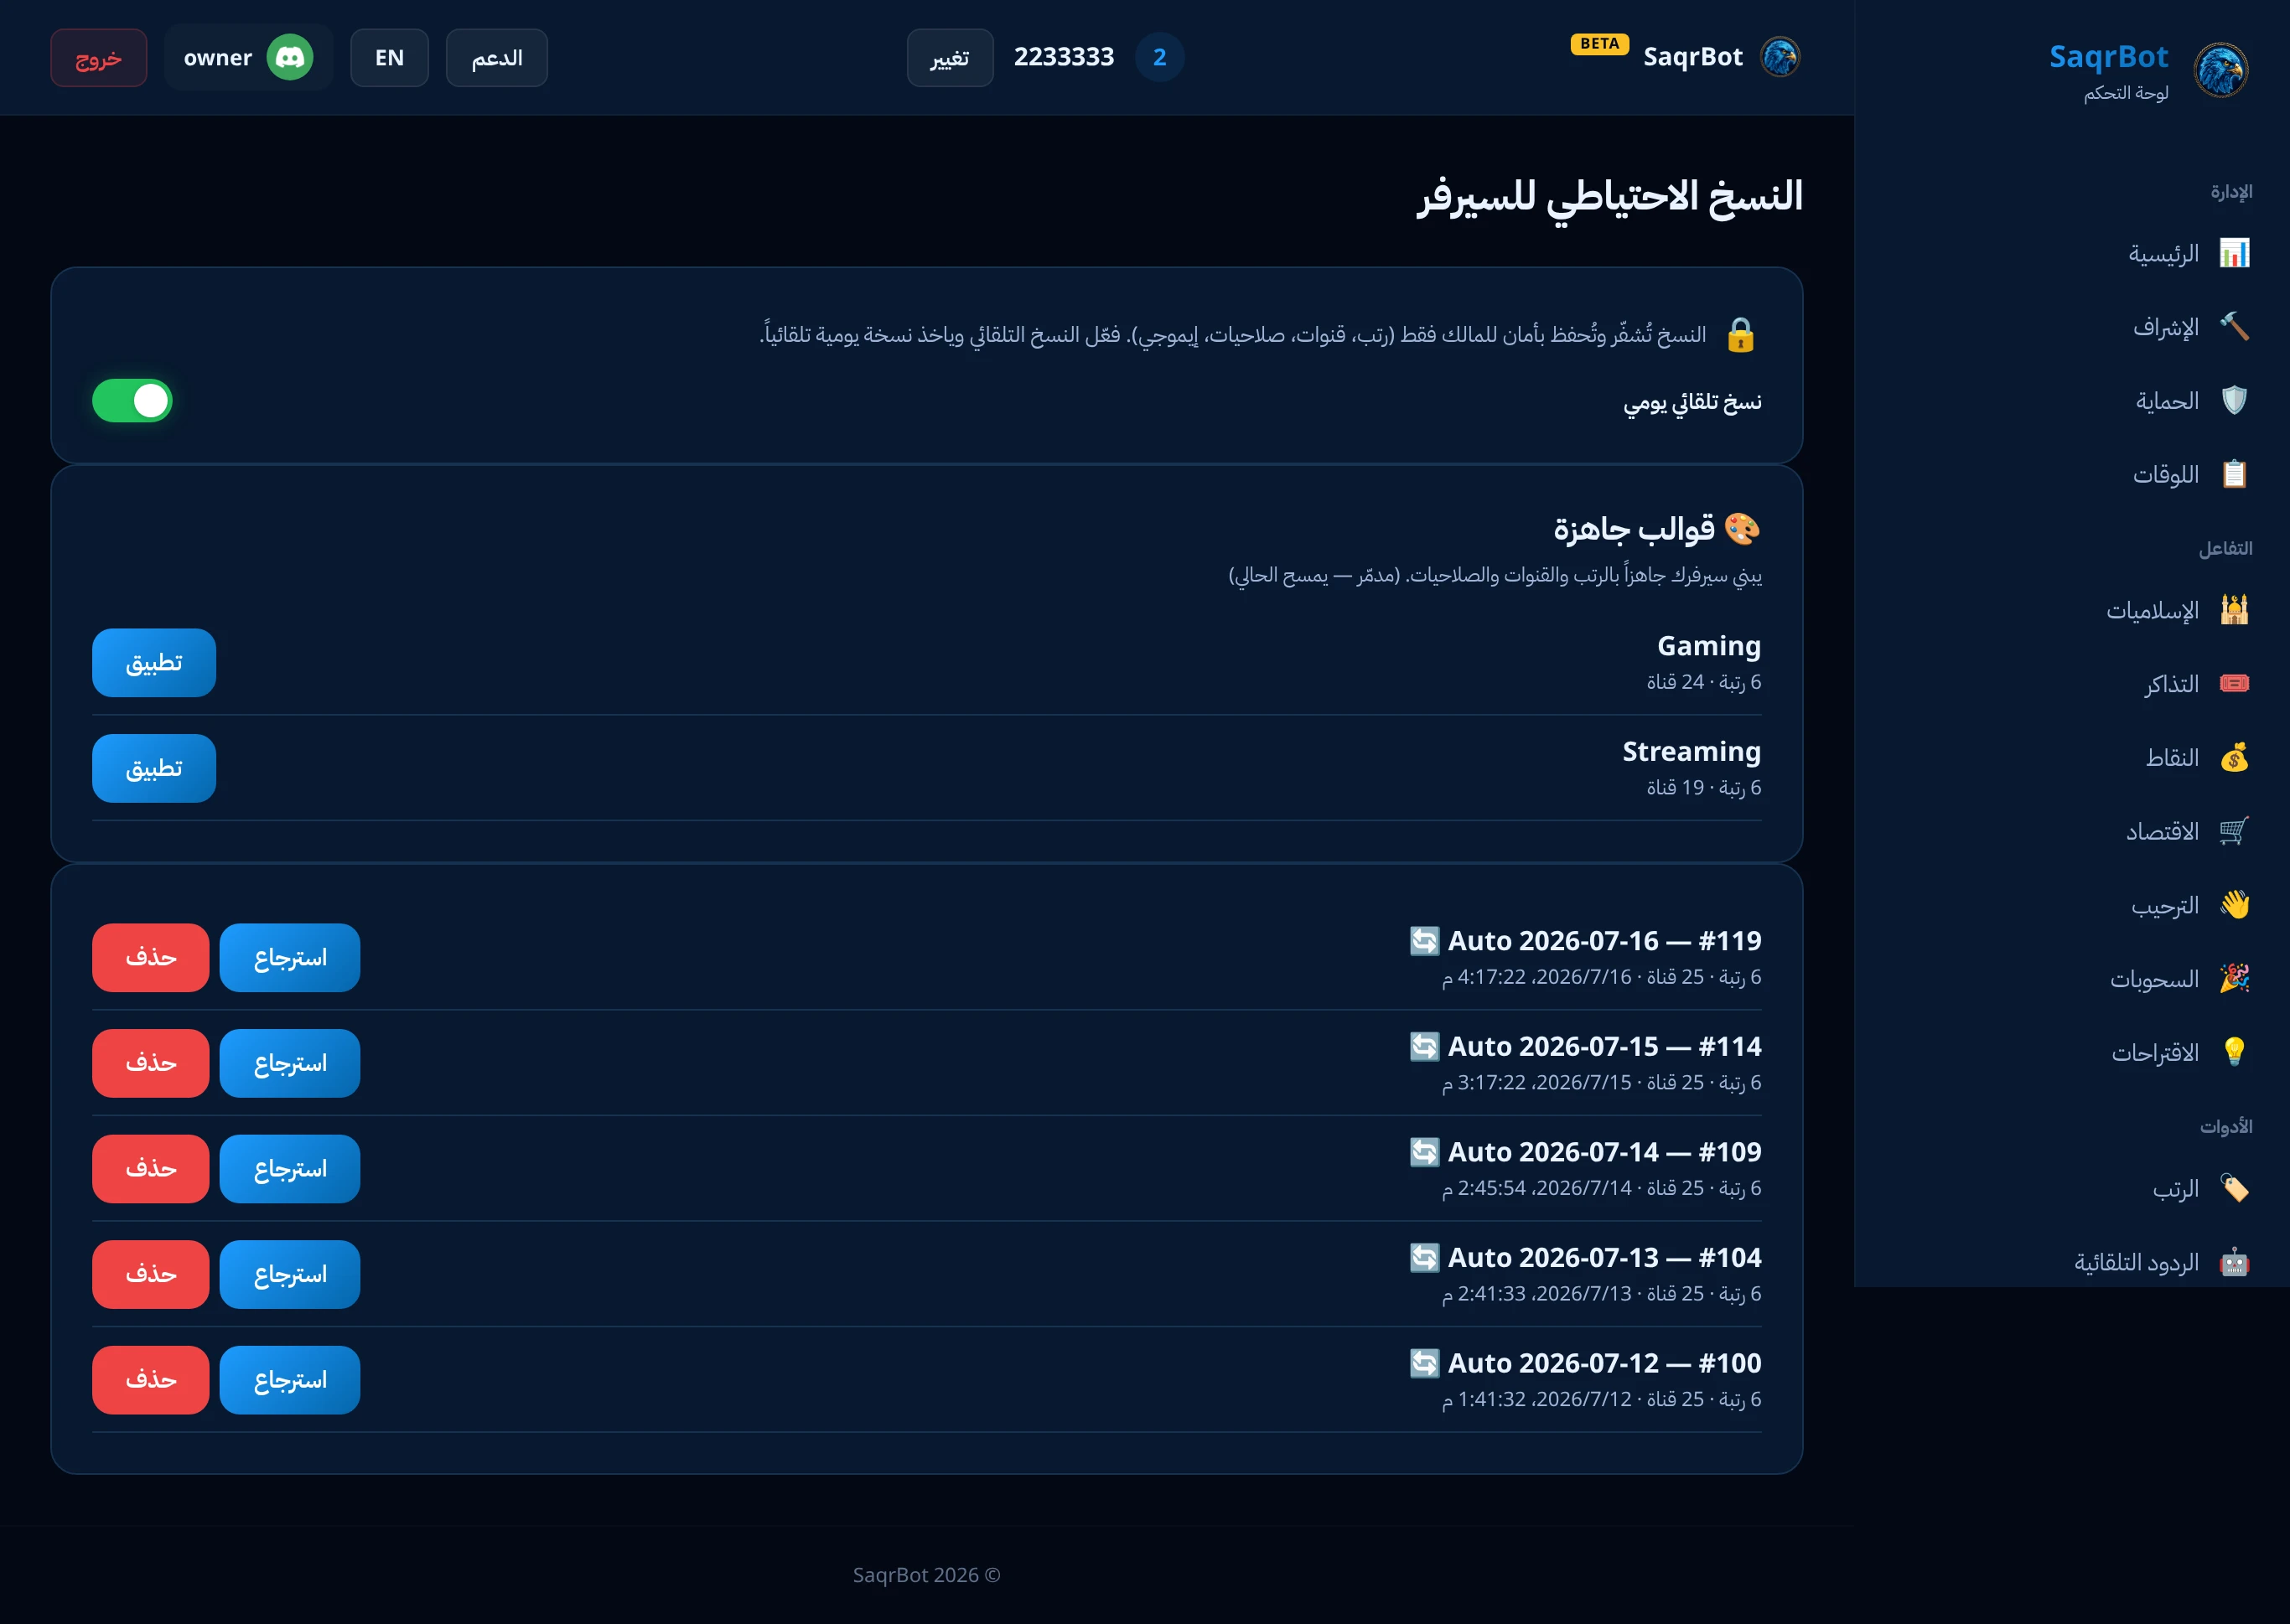Image resolution: width=2290 pixels, height=1624 pixels.
Task: Delete backup Auto 2026-07-12 #100
Action: click(151, 1380)
